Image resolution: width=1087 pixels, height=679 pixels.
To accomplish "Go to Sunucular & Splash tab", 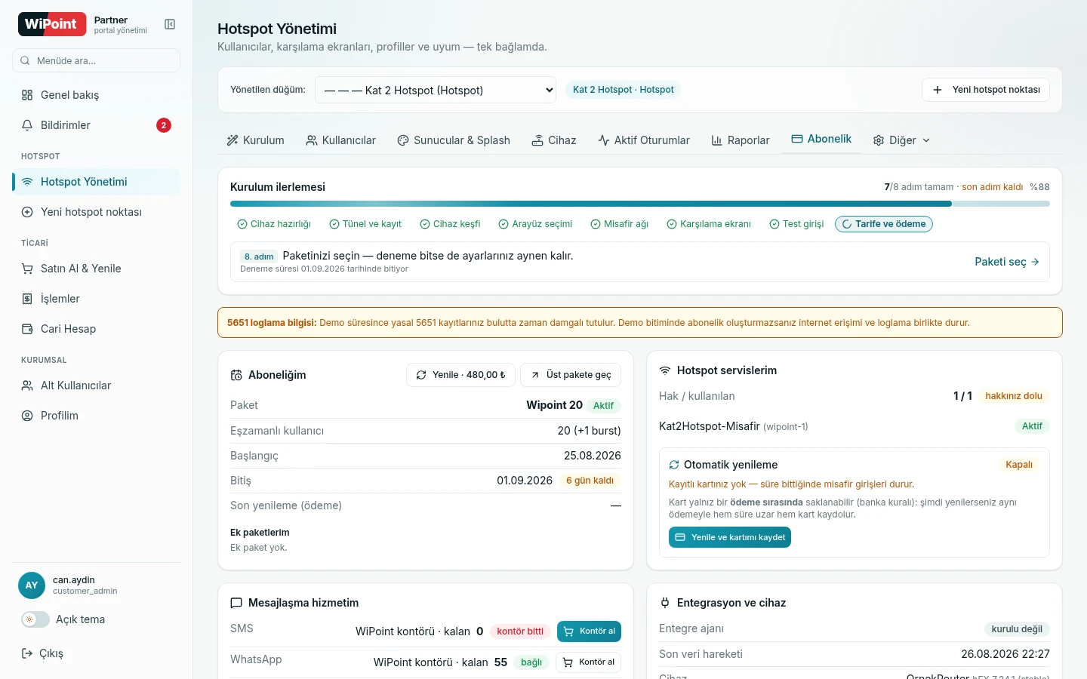I will coord(454,140).
